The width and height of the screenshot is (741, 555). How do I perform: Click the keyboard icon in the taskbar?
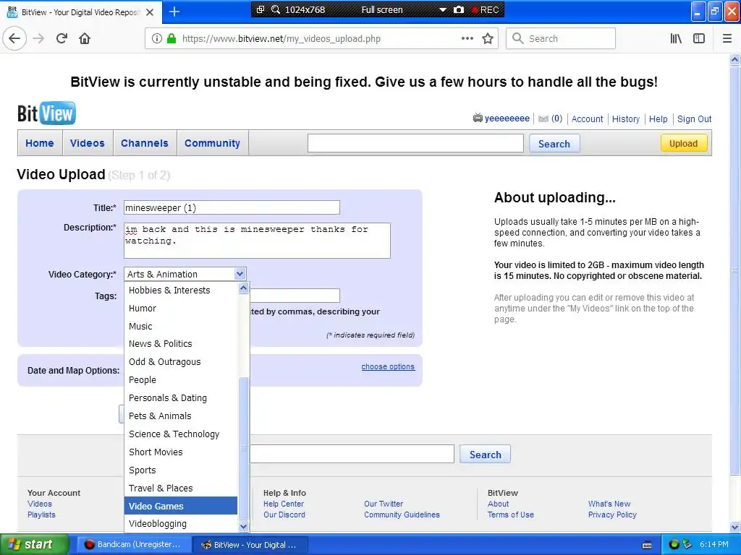tap(647, 545)
